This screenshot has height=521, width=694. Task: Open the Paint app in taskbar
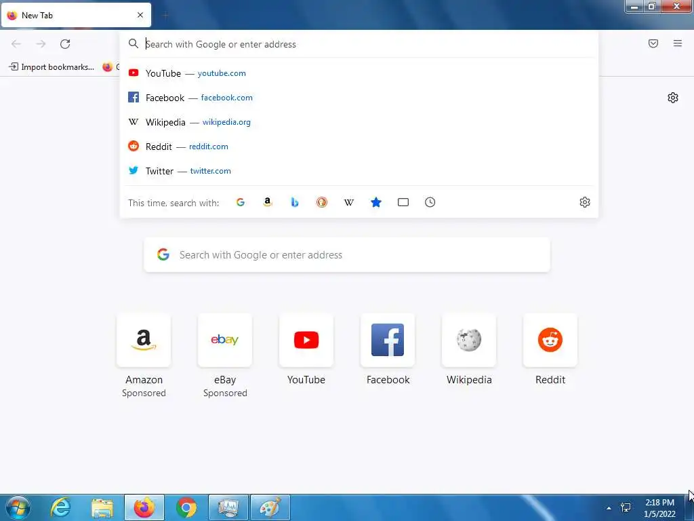click(x=270, y=507)
